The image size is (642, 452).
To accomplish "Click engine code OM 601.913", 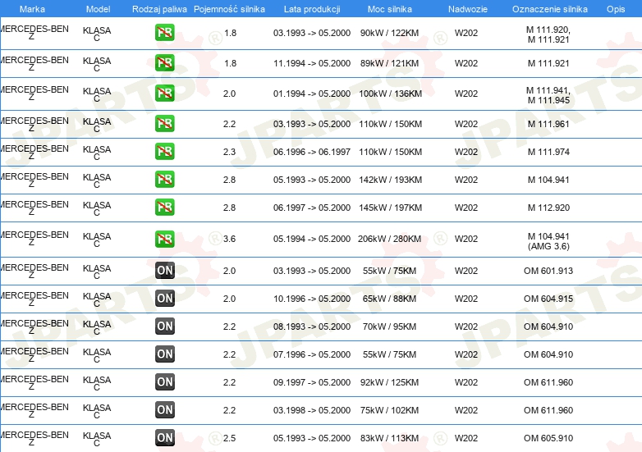I will click(548, 271).
